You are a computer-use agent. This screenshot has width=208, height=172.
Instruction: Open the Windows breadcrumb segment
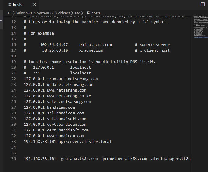click(24, 13)
